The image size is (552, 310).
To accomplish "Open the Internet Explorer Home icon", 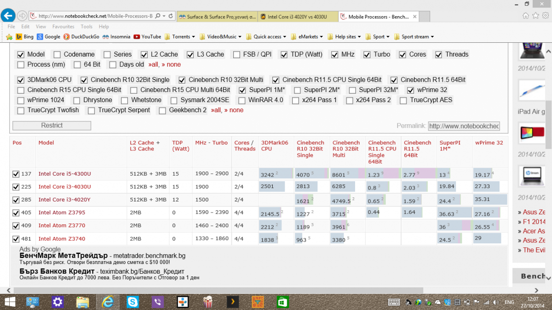I will (x=526, y=16).
